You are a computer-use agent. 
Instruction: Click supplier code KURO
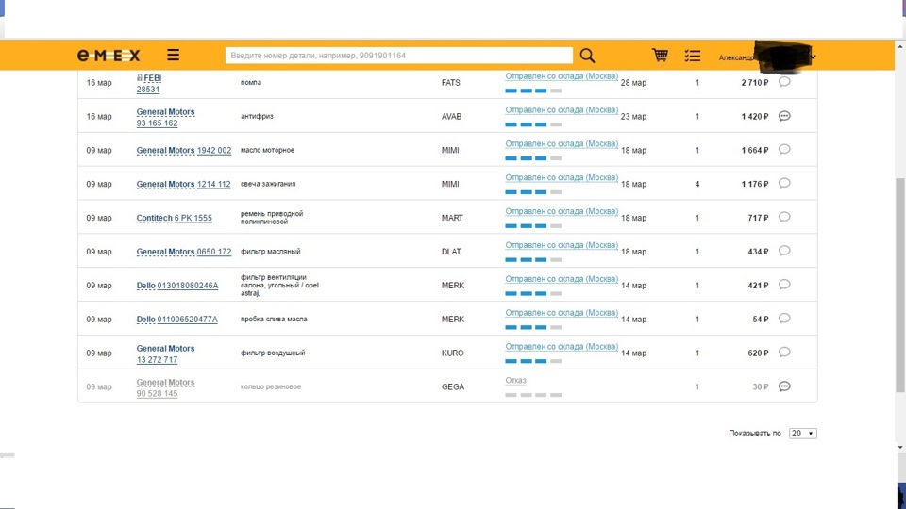click(x=452, y=353)
